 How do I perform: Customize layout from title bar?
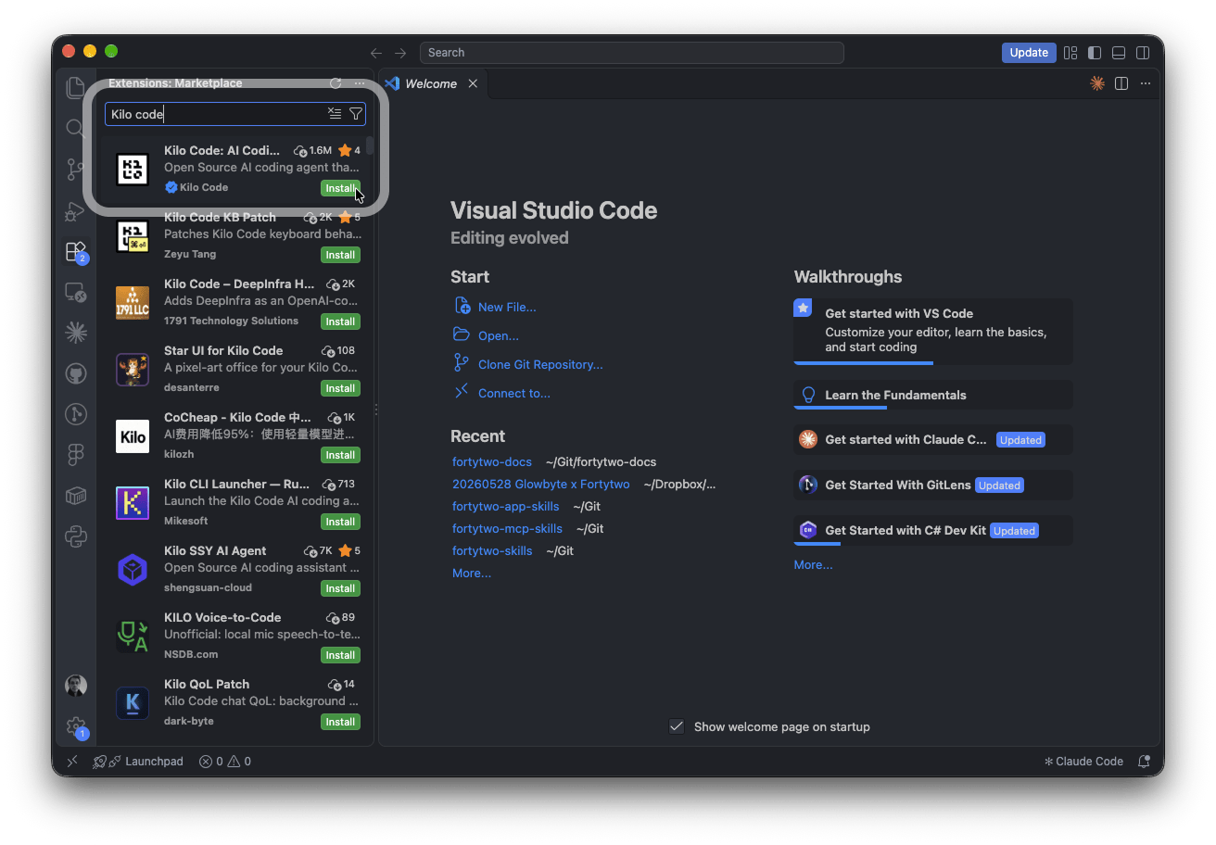pos(1070,53)
